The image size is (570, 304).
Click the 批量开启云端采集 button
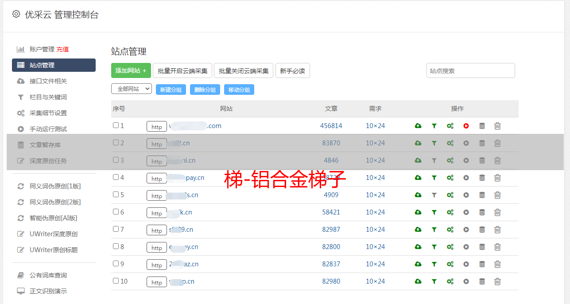[182, 70]
